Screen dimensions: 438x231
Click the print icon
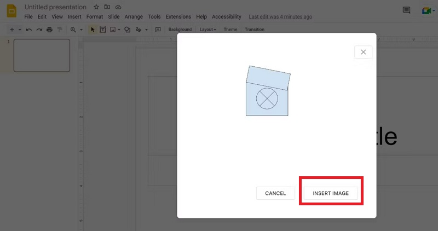click(x=49, y=30)
